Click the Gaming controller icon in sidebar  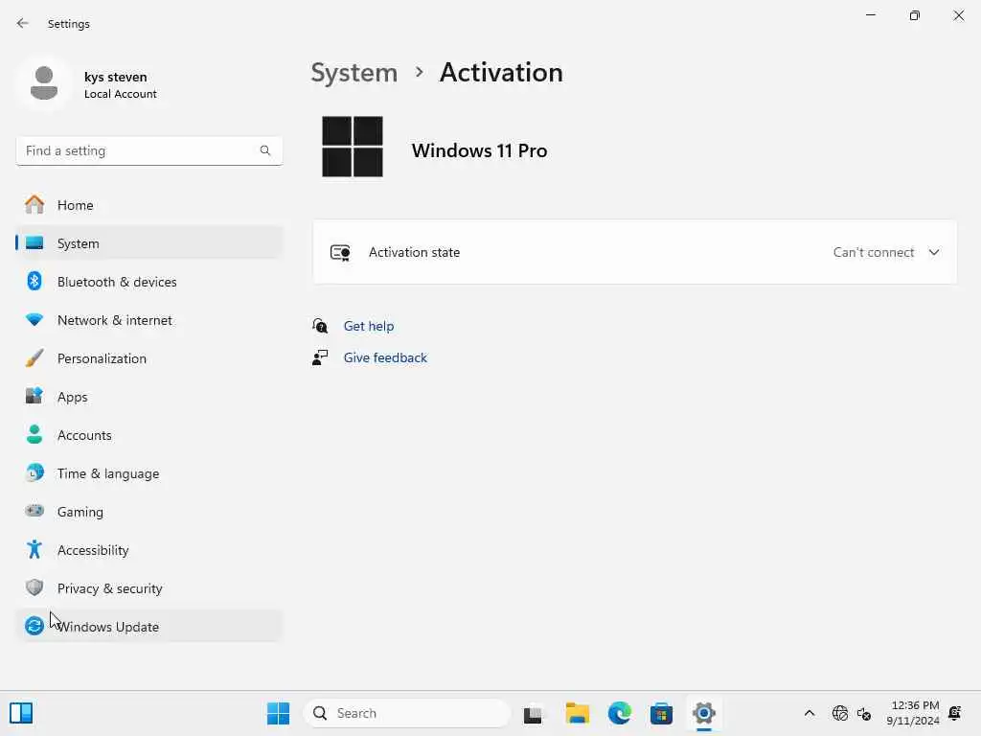pyautogui.click(x=34, y=511)
